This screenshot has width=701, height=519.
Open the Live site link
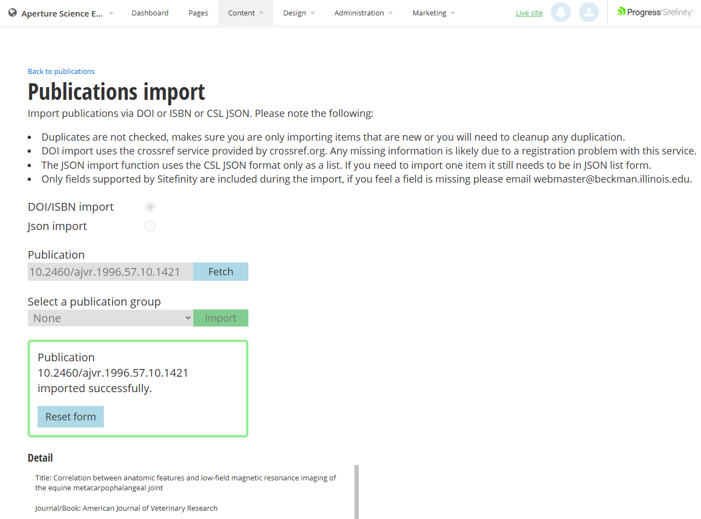point(528,12)
